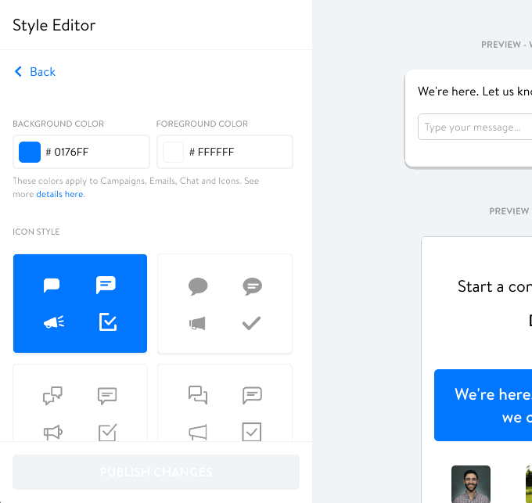Click the blue We're here preview banner

(483, 405)
